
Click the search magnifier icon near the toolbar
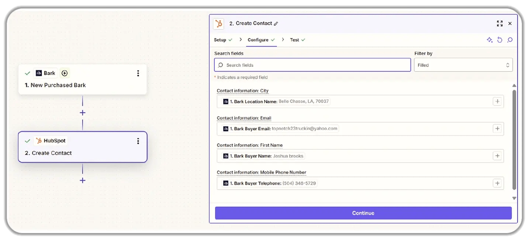(x=510, y=40)
